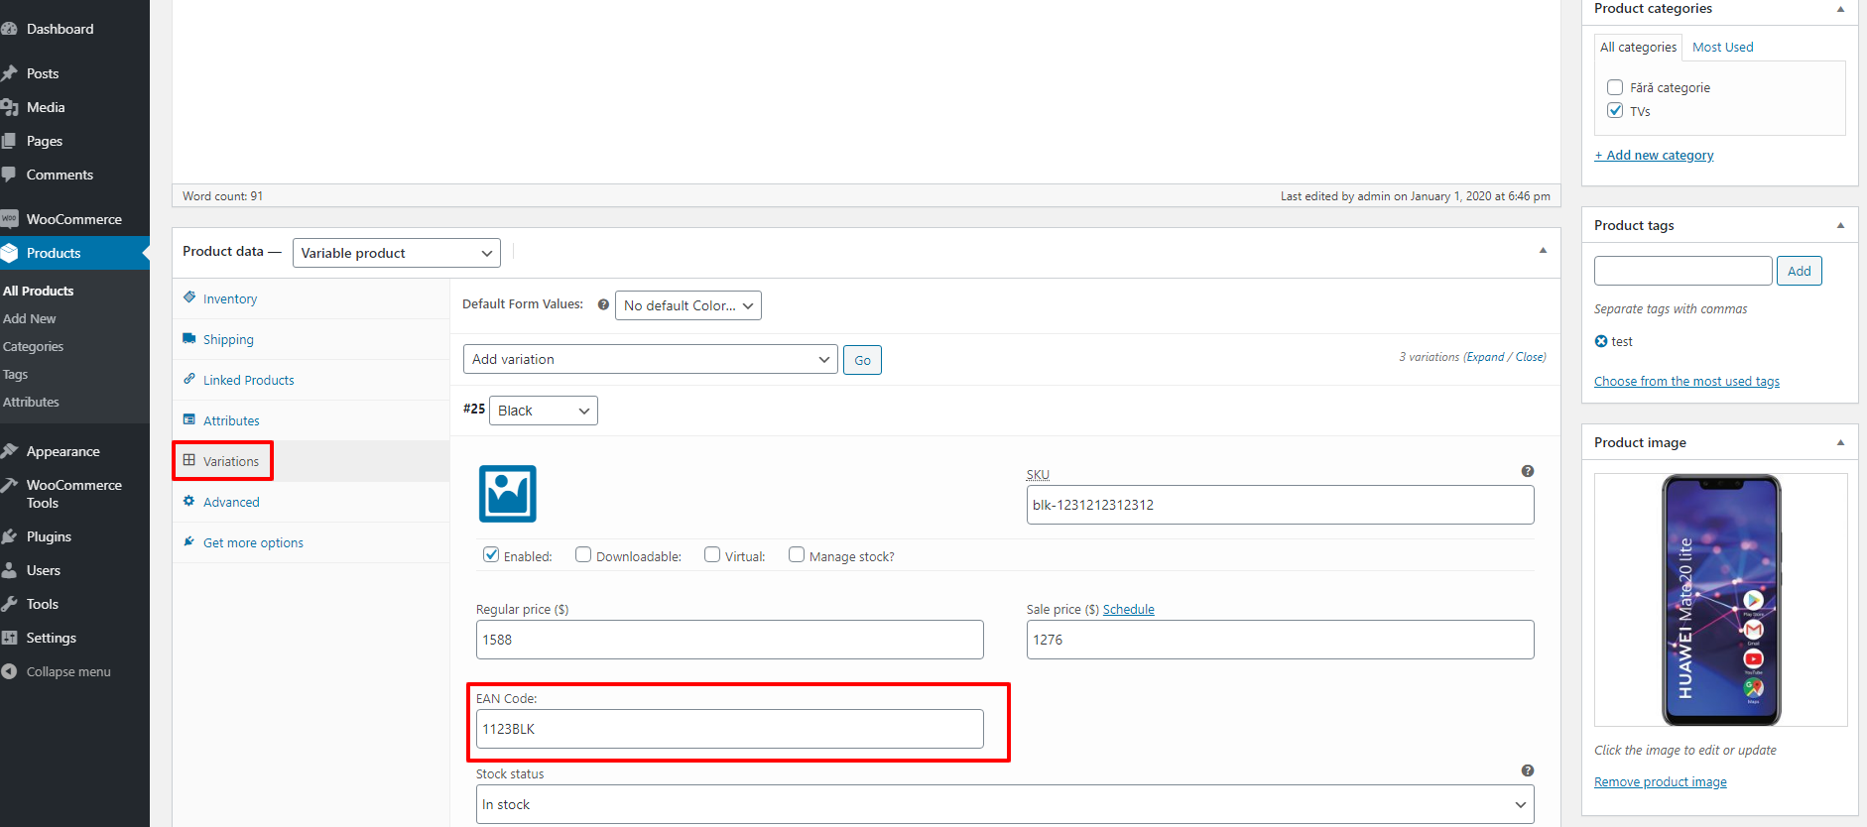
Task: Click the SKU help question mark icon
Action: (x=1527, y=471)
